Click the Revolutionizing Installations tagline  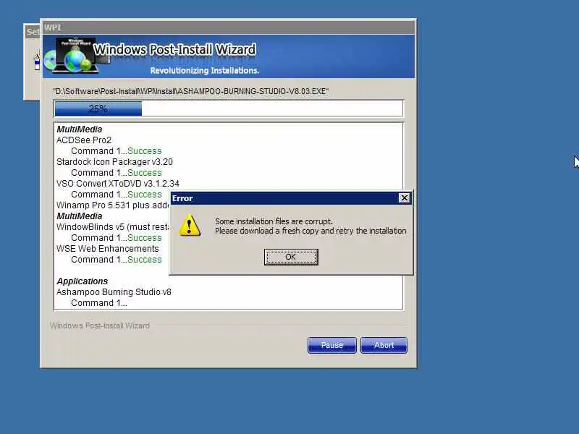[x=205, y=70]
